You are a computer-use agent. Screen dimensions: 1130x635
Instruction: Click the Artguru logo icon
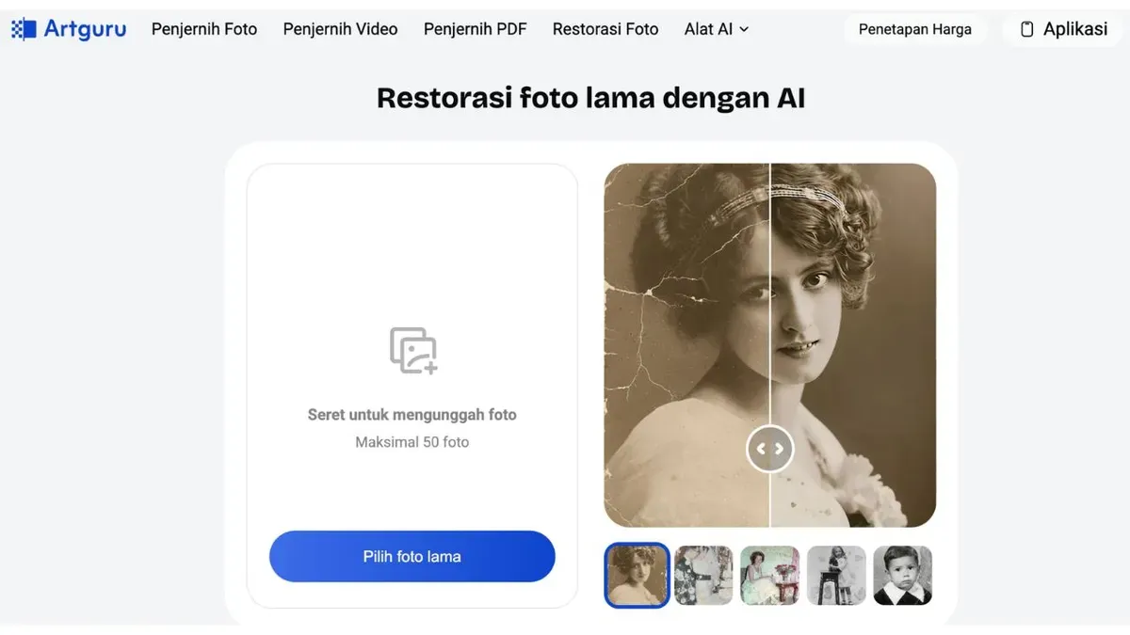coord(24,29)
